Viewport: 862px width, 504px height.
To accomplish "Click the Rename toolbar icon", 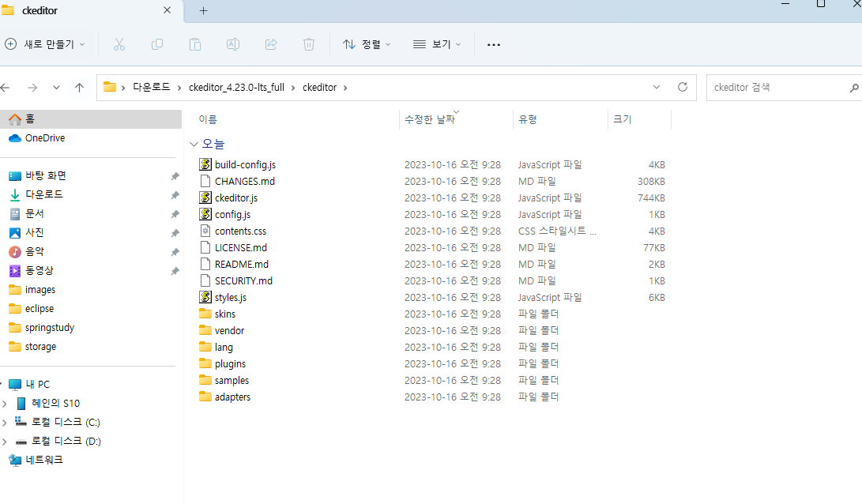I will point(233,44).
